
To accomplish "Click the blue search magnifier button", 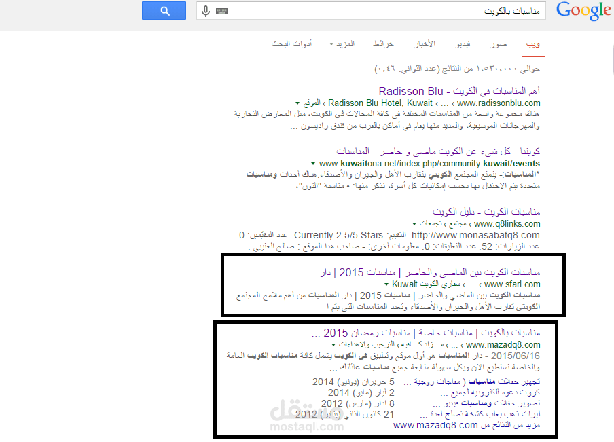I will pyautogui.click(x=164, y=11).
